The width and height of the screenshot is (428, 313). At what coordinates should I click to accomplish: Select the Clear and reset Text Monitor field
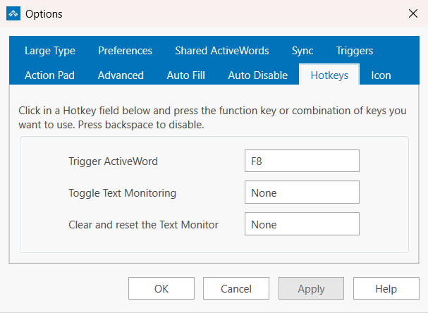(302, 223)
